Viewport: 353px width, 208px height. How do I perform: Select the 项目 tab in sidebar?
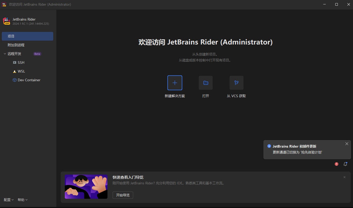28,36
